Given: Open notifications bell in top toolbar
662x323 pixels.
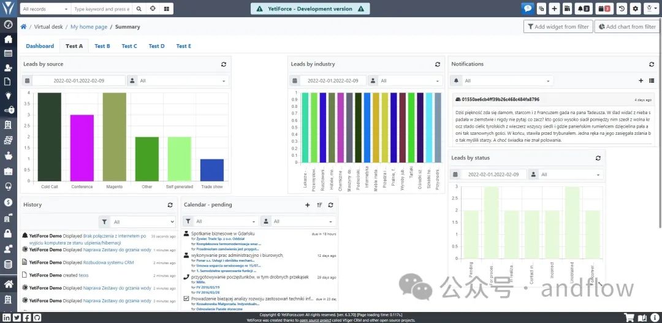Looking at the screenshot, I should click(585, 9).
